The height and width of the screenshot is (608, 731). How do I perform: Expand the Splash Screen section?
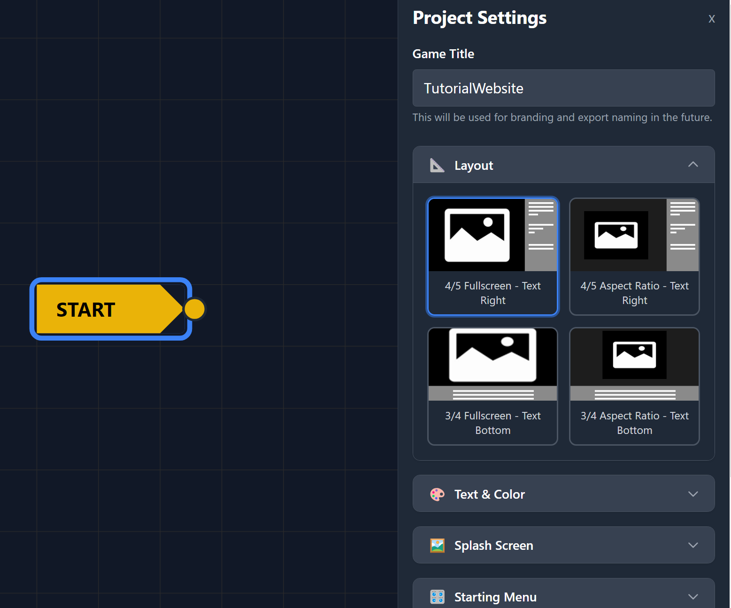coord(693,545)
